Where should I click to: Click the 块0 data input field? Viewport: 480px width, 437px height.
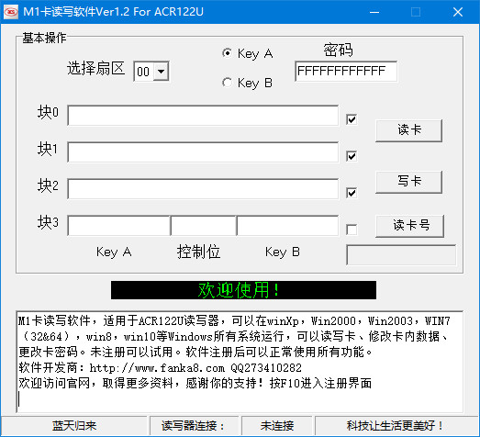(x=203, y=116)
